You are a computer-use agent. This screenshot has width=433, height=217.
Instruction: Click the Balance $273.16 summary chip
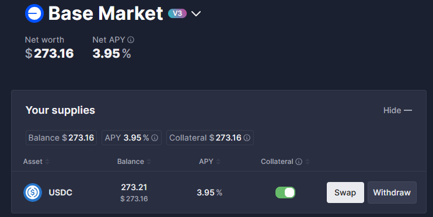click(61, 138)
